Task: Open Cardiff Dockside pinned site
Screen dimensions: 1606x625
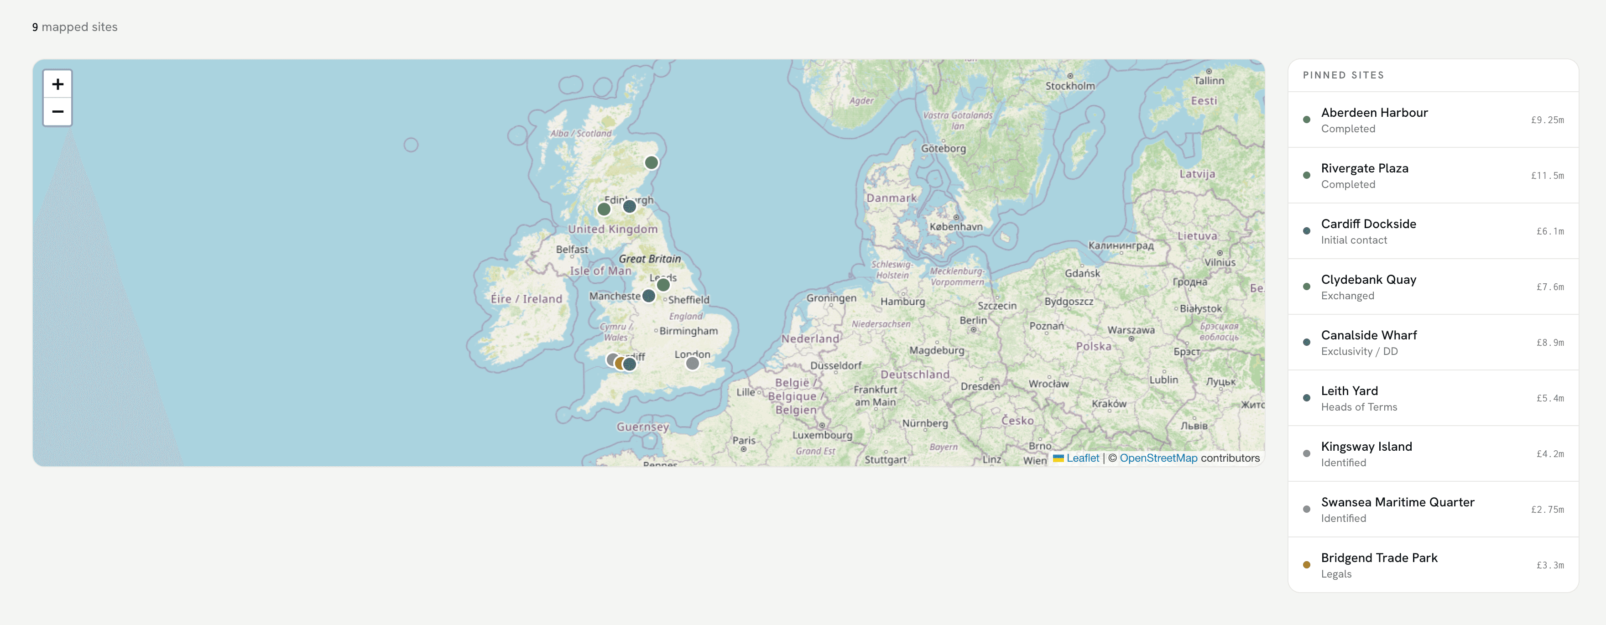Action: pos(1433,231)
